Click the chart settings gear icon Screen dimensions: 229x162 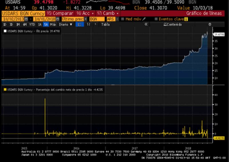210,25
